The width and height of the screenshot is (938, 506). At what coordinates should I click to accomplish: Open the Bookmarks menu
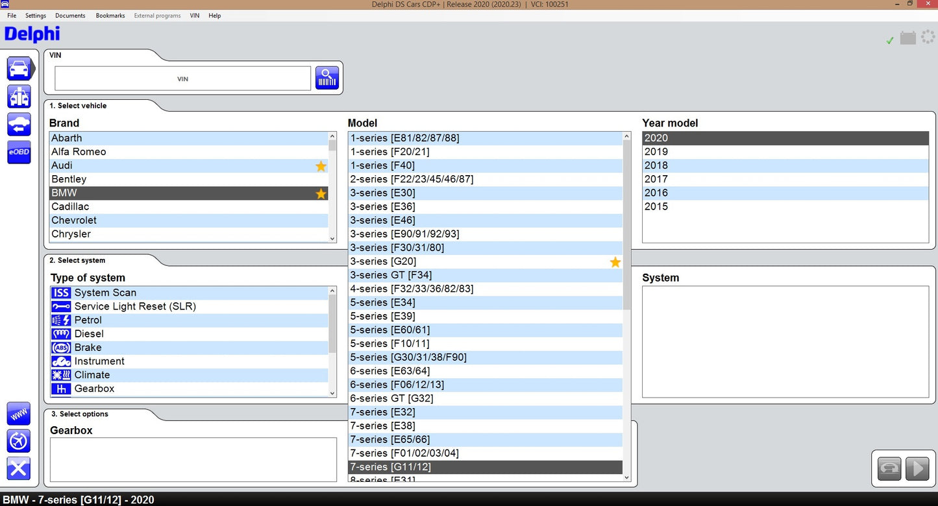tap(110, 16)
